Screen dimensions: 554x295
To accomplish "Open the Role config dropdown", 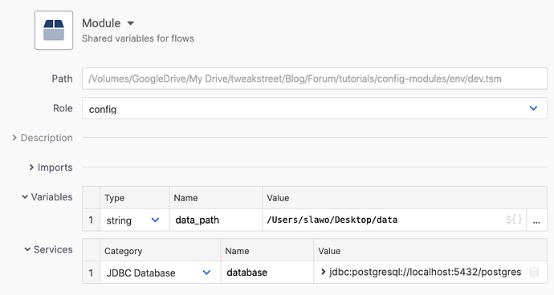I will 315,108.
